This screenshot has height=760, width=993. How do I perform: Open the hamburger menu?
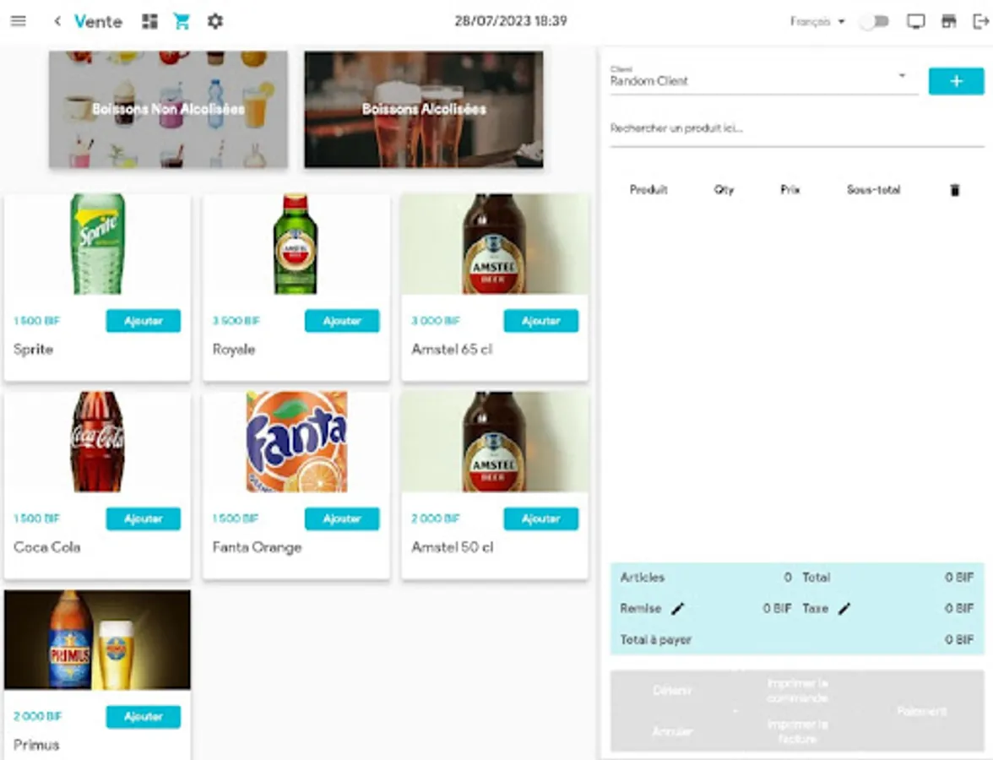pyautogui.click(x=19, y=21)
